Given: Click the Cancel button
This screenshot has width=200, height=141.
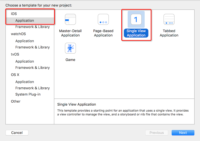Looking at the screenshot, I should point(17,133).
